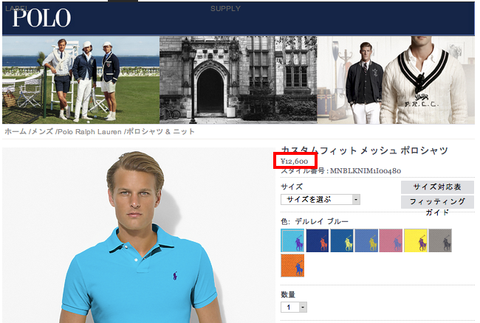Open the 数量 quantity dropdown
The image size is (480, 323).
click(294, 307)
